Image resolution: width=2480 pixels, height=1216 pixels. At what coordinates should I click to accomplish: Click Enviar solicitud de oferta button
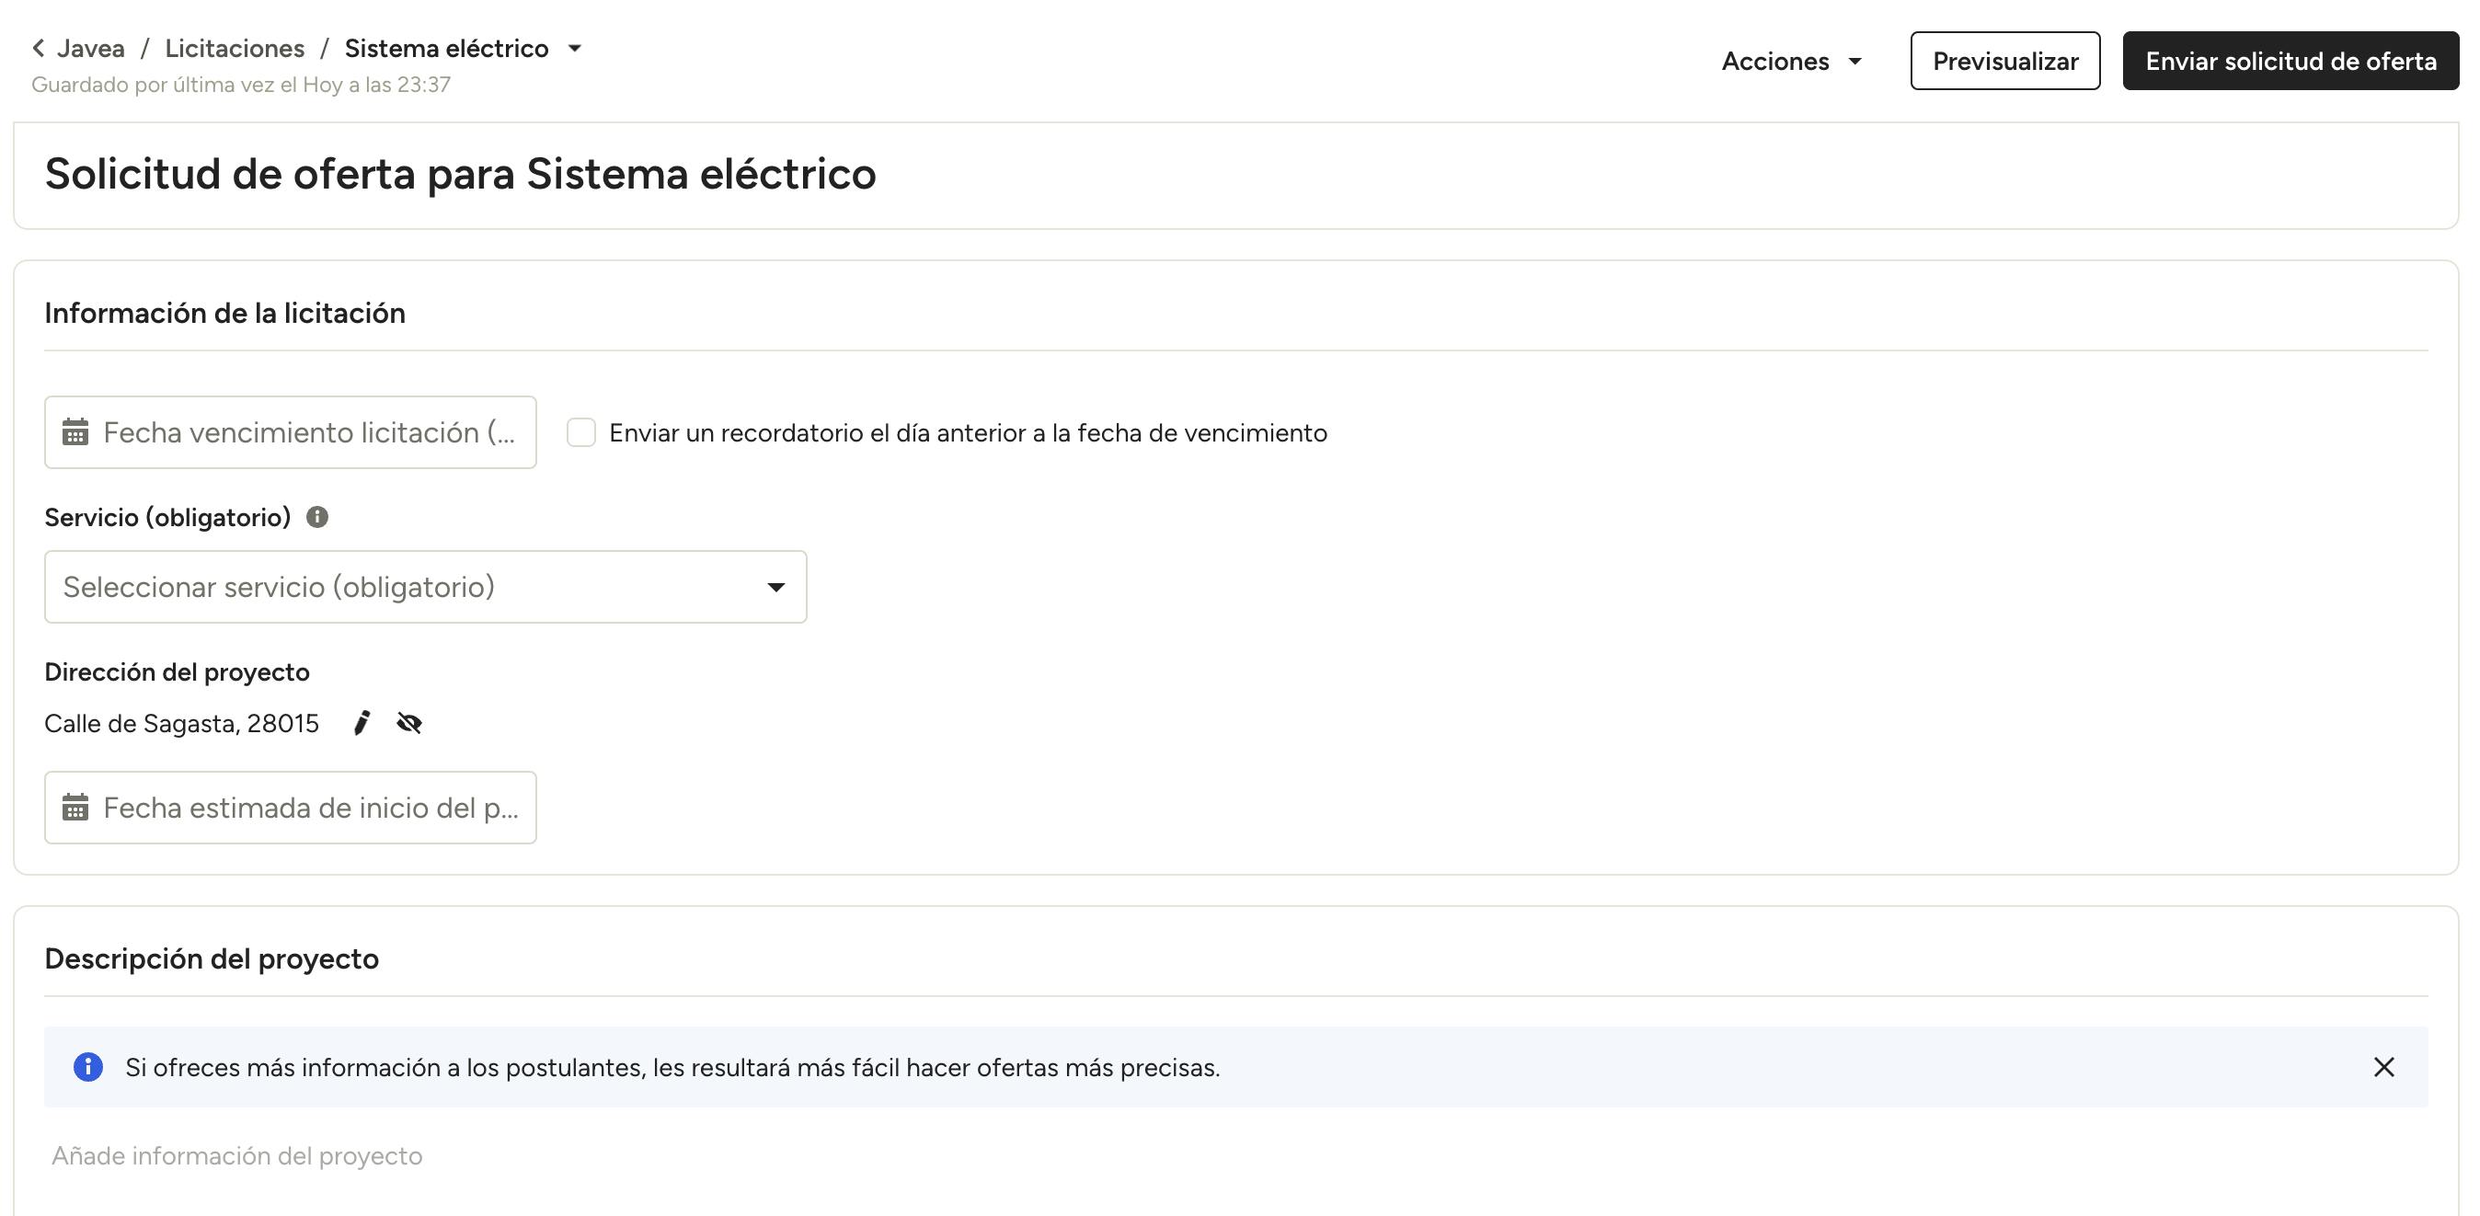coord(2291,61)
